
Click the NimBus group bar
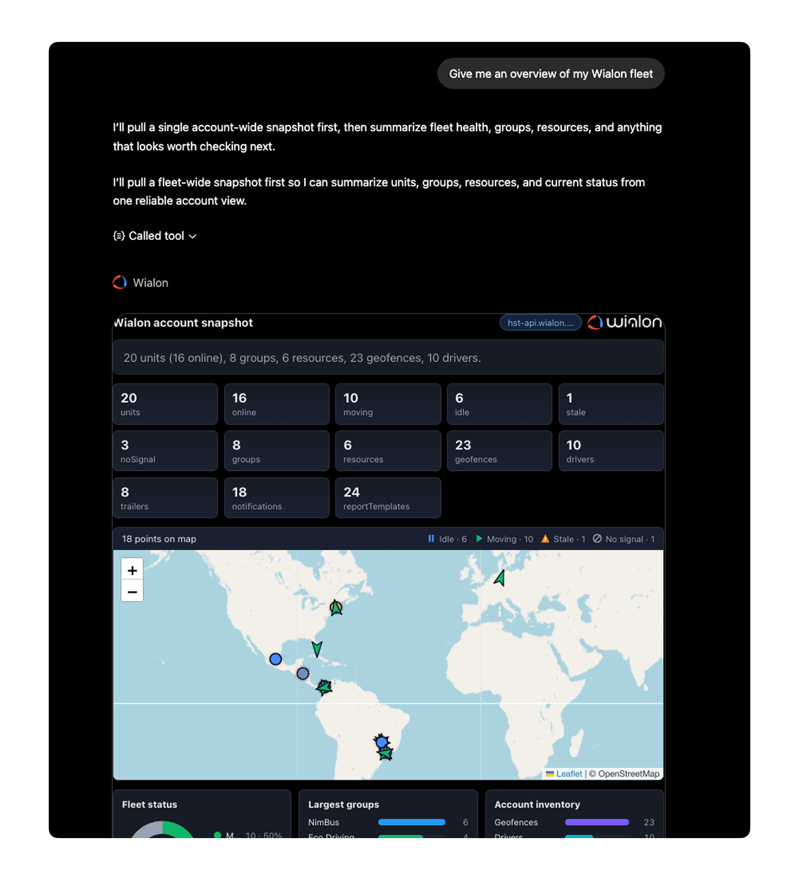(412, 822)
